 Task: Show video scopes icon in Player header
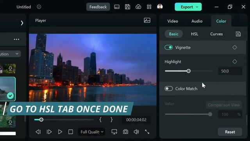[147, 20]
